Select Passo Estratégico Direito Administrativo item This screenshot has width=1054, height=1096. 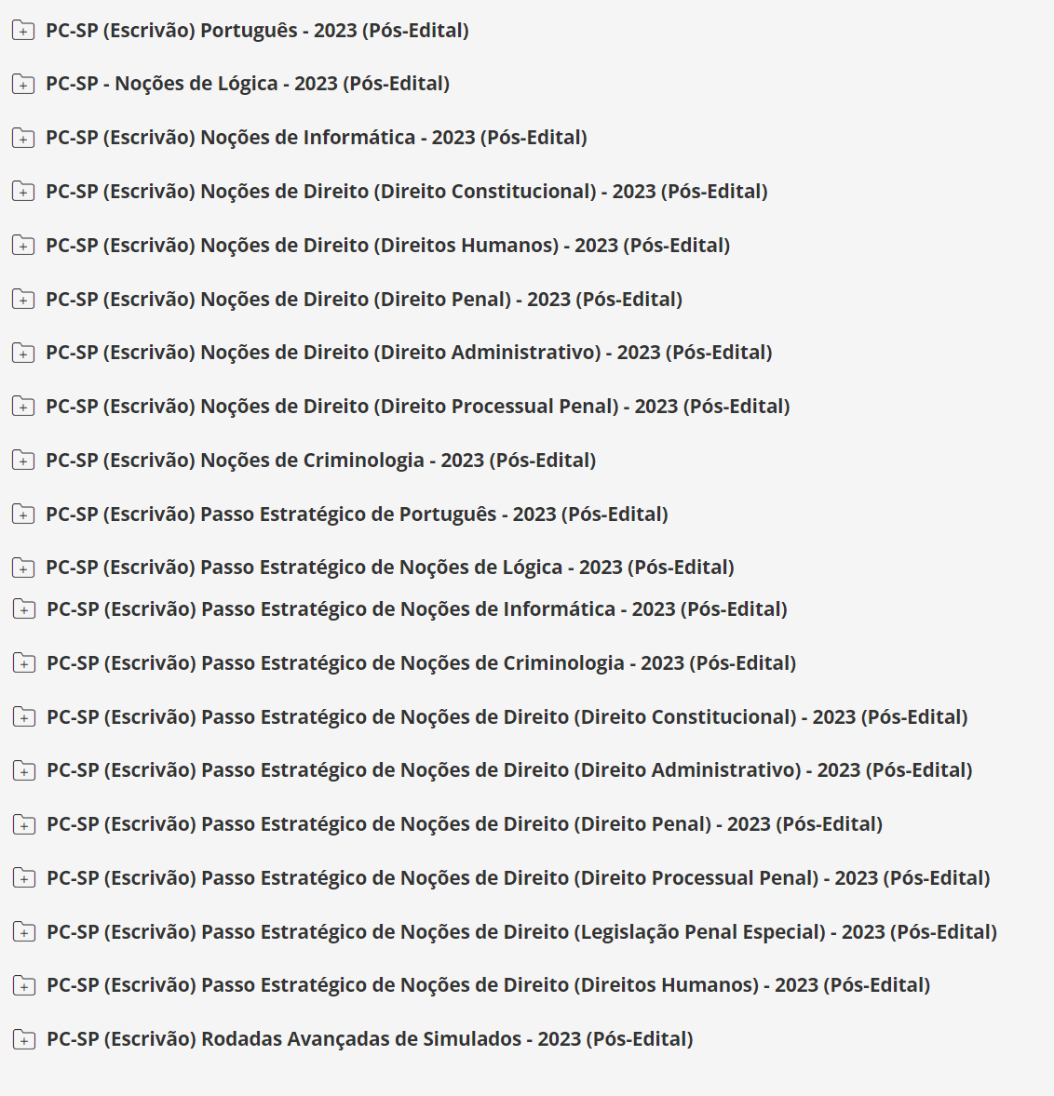pos(509,770)
